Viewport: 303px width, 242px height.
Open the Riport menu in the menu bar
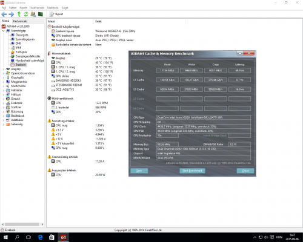24,8
